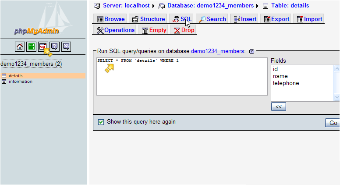Image resolution: width=340 pixels, height=185 pixels.
Task: Open SQL help circled question mark
Action: [251, 51]
